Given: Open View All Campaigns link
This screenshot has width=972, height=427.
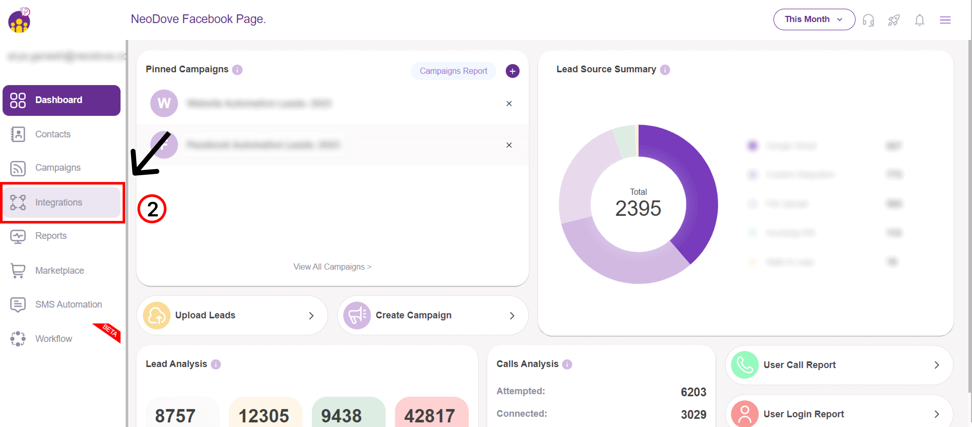Looking at the screenshot, I should [x=332, y=266].
